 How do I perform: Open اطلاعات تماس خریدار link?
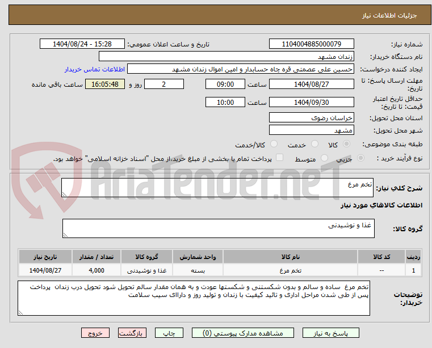coord(95,69)
